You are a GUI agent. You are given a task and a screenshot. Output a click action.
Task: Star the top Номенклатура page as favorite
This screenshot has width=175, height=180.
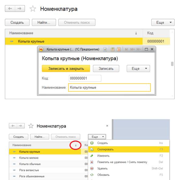click(x=33, y=9)
